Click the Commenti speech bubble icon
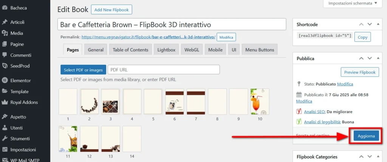Screen dimensions: 387x162 (5, 55)
